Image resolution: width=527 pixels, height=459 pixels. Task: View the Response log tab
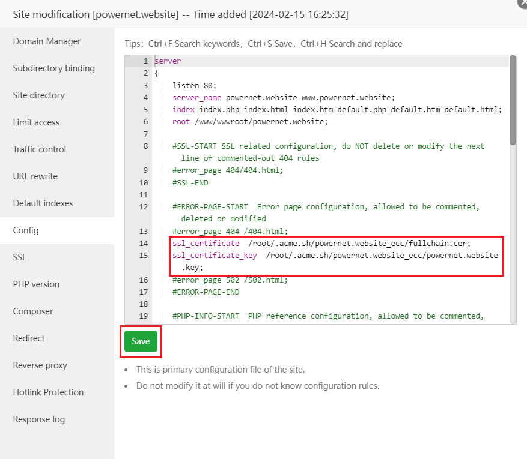(x=39, y=419)
